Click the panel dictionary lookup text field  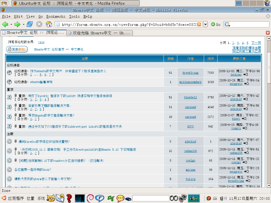(x=151, y=198)
